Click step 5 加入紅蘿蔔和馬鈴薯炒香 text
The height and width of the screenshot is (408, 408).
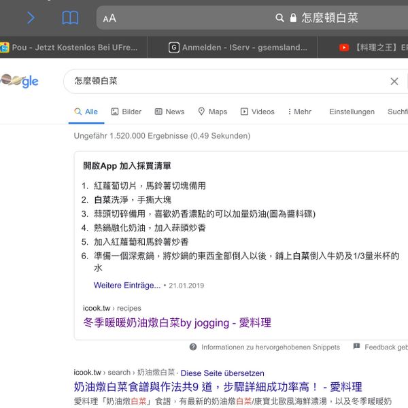point(141,242)
